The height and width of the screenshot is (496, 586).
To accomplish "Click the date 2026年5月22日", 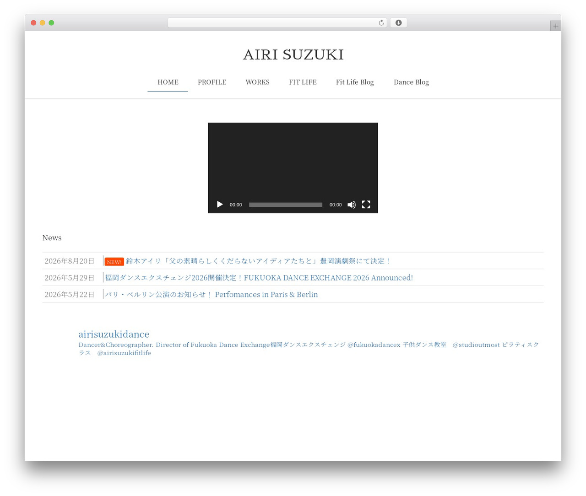I will [x=70, y=295].
